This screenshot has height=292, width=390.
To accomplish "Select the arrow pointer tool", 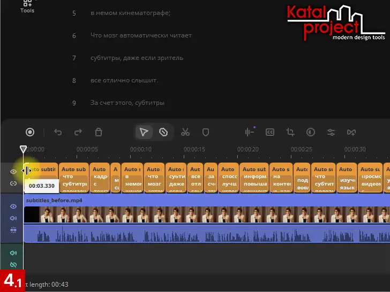I will coord(144,132).
